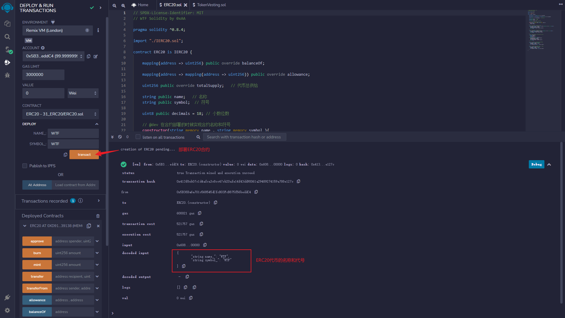Viewport: 565px width, 318px height.
Task: Click the At Address button
Action: coord(37,185)
